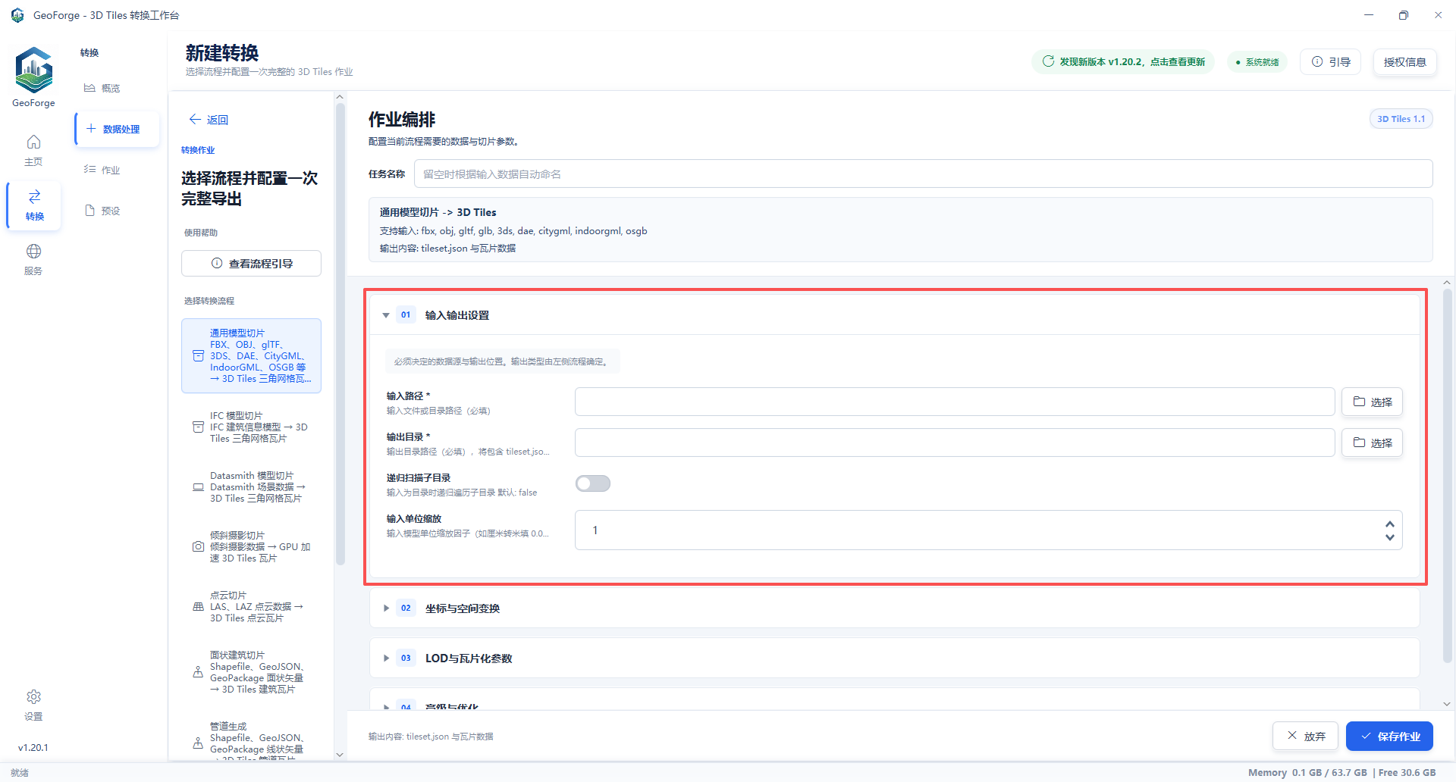Image resolution: width=1456 pixels, height=782 pixels.
Task: Click the Free 30.6 GB status text
Action: [x=1407, y=772]
